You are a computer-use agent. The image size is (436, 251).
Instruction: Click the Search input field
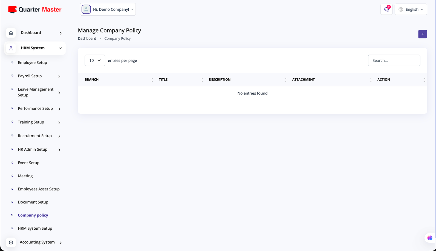pos(394,61)
